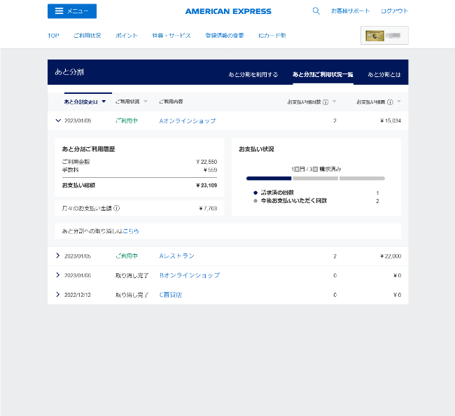Sort by あと分割設定日 column

pos(85,102)
